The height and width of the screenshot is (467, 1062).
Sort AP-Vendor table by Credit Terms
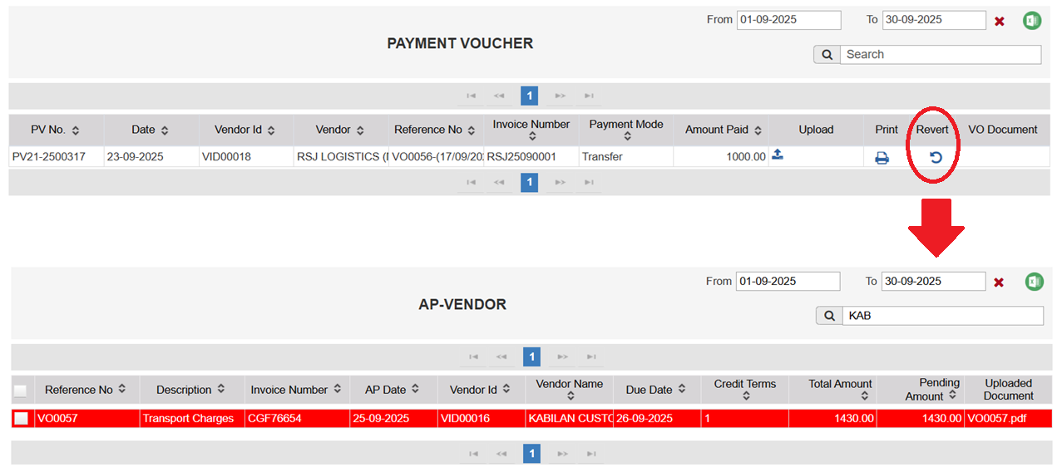coord(745,396)
